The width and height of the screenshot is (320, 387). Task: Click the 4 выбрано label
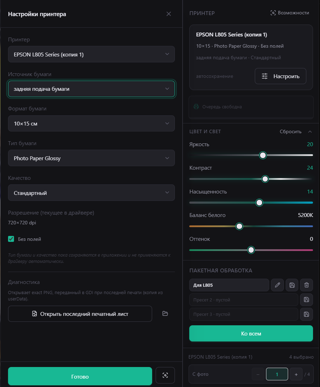(301, 357)
